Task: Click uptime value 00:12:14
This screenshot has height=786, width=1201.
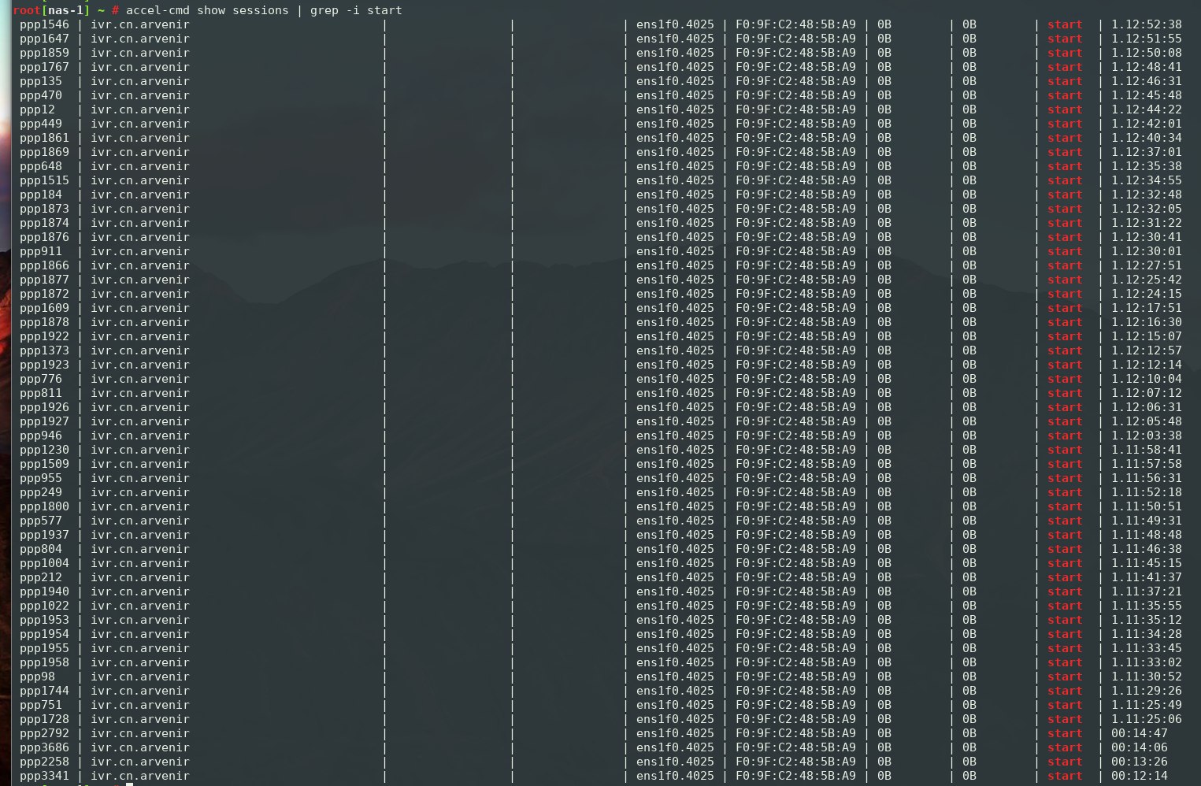Action: pyautogui.click(x=1140, y=776)
